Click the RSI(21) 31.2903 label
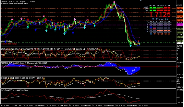The width and height of the screenshot is (184, 107). 40,49
